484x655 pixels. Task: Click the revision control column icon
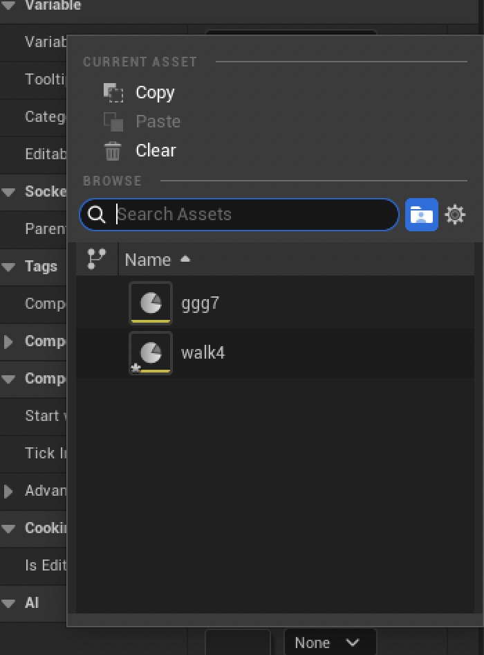coord(97,259)
